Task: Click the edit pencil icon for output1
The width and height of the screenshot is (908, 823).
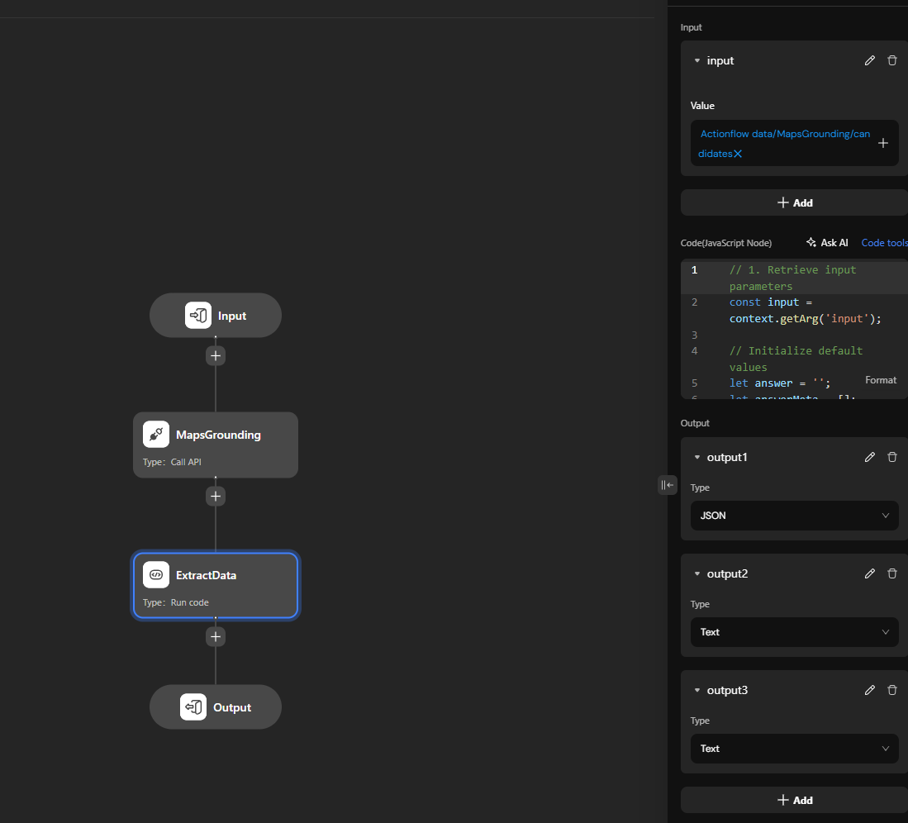Action: [869, 457]
